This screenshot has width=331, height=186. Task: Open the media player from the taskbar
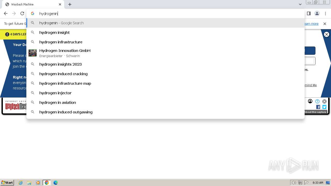[38, 183]
